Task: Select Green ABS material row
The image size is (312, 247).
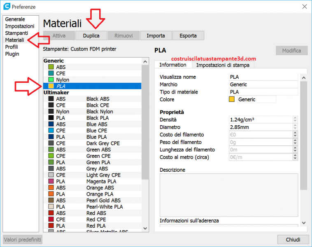Action: coord(92,150)
